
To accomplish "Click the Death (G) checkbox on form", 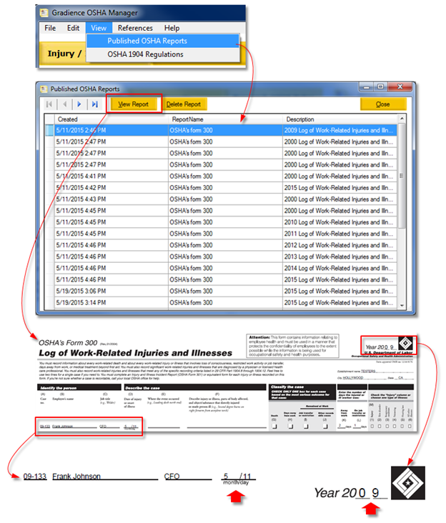I will coord(274,427).
